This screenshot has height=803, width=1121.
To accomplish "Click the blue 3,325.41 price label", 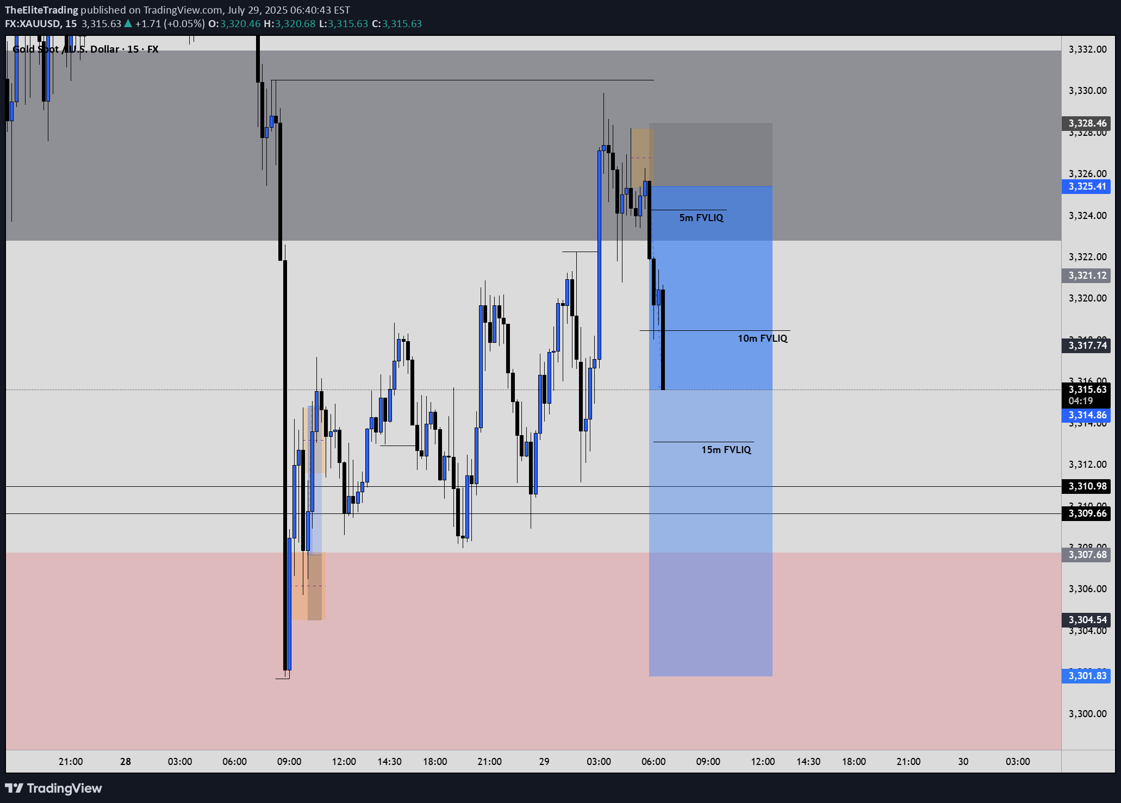I will click(x=1086, y=186).
